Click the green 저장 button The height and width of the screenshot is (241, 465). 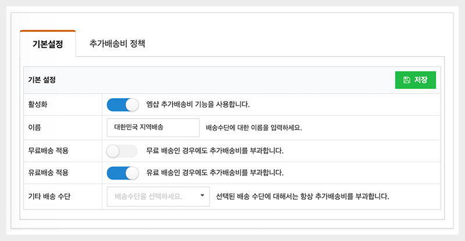415,80
